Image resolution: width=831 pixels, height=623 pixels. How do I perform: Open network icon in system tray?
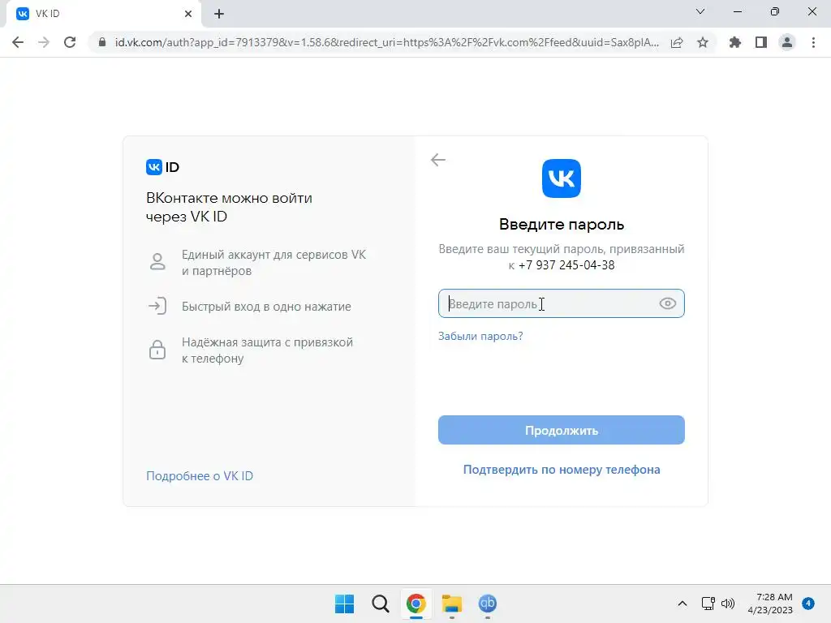coord(708,604)
